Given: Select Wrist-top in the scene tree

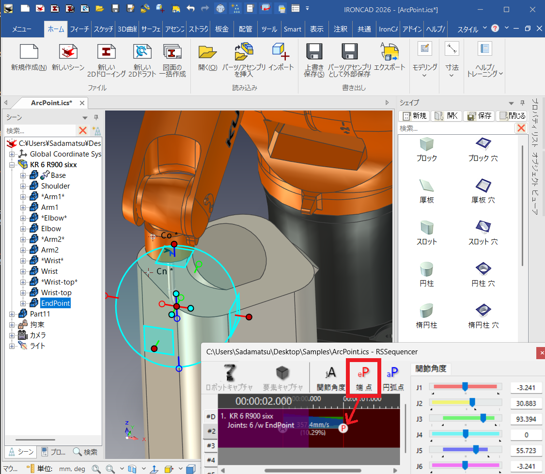Looking at the screenshot, I should [x=56, y=292].
